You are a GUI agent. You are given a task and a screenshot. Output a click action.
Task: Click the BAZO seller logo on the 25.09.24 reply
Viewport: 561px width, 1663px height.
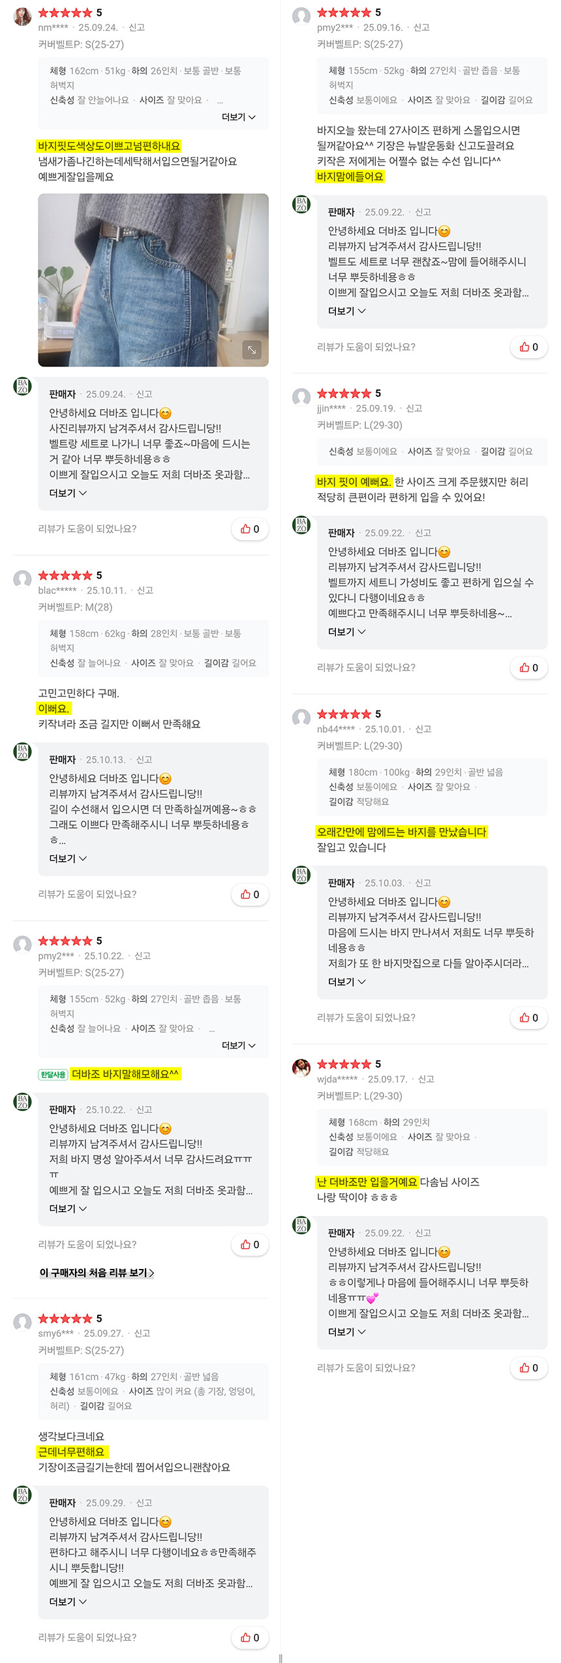(23, 386)
